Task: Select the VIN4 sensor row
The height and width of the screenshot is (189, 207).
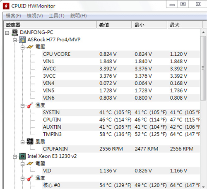Action: [121, 84]
